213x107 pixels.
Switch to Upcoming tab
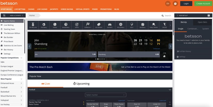tap(81, 84)
